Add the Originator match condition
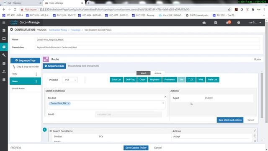 pos(155,80)
